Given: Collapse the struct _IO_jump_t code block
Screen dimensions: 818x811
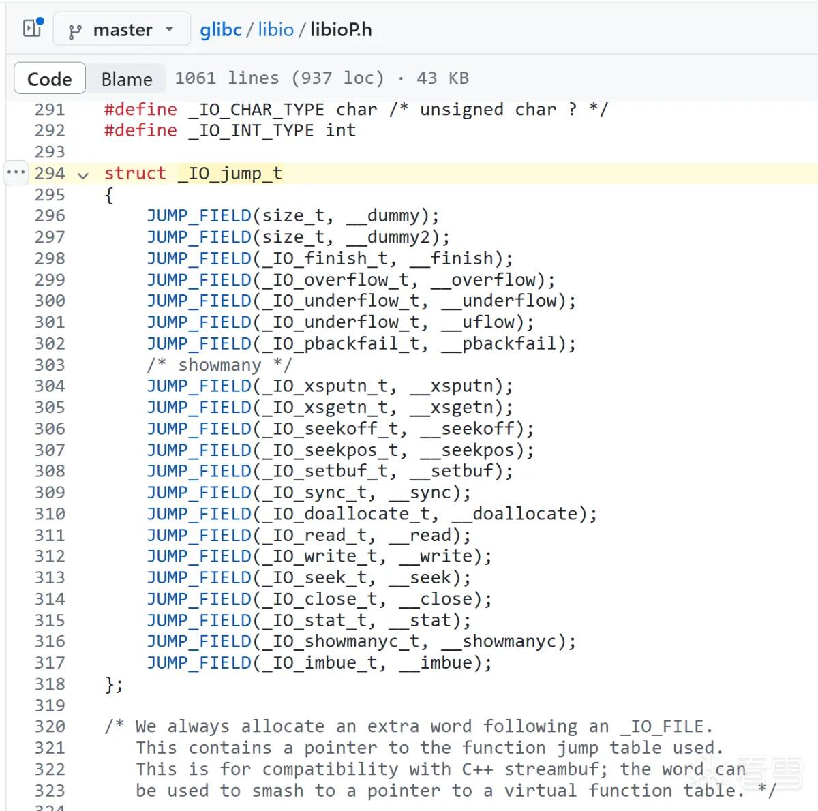Looking at the screenshot, I should pyautogui.click(x=83, y=174).
